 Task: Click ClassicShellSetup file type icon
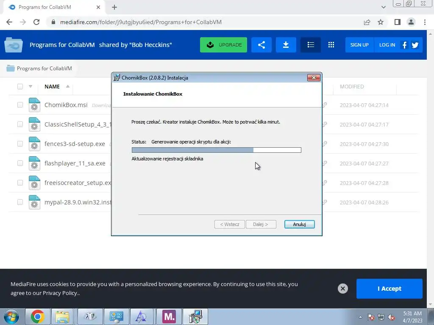click(34, 124)
